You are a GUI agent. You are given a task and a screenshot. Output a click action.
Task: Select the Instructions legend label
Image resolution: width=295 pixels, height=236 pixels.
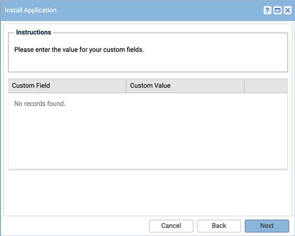(x=33, y=32)
